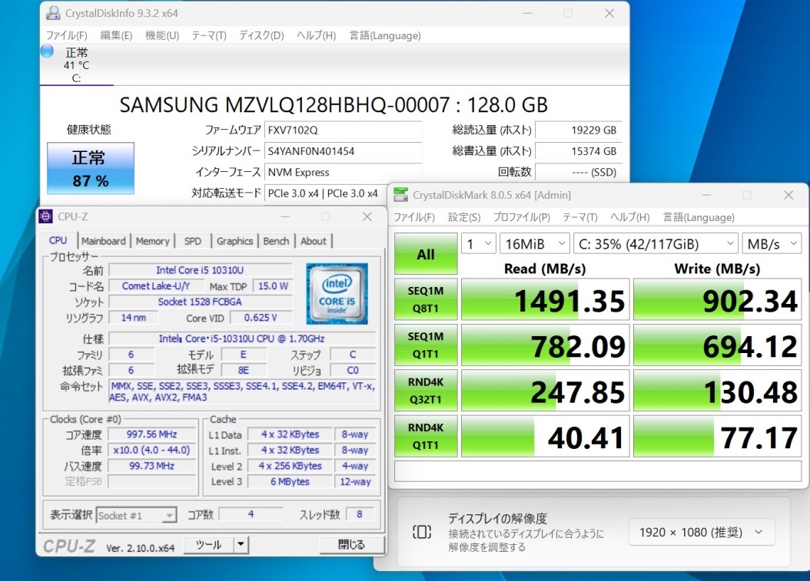Open ディスク(D) menu in CrystalDiskInfo
Screen dimensions: 810x581
click(x=261, y=35)
